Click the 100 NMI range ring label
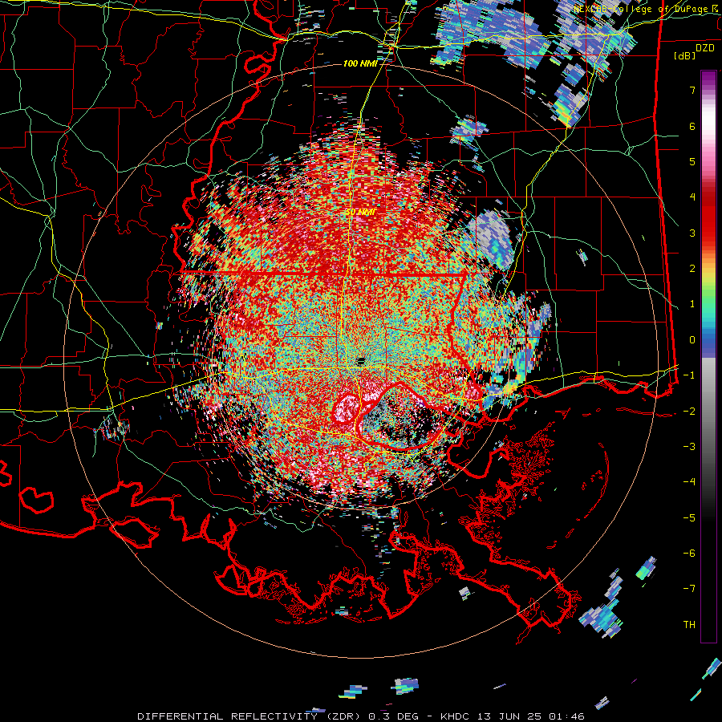 tap(360, 63)
